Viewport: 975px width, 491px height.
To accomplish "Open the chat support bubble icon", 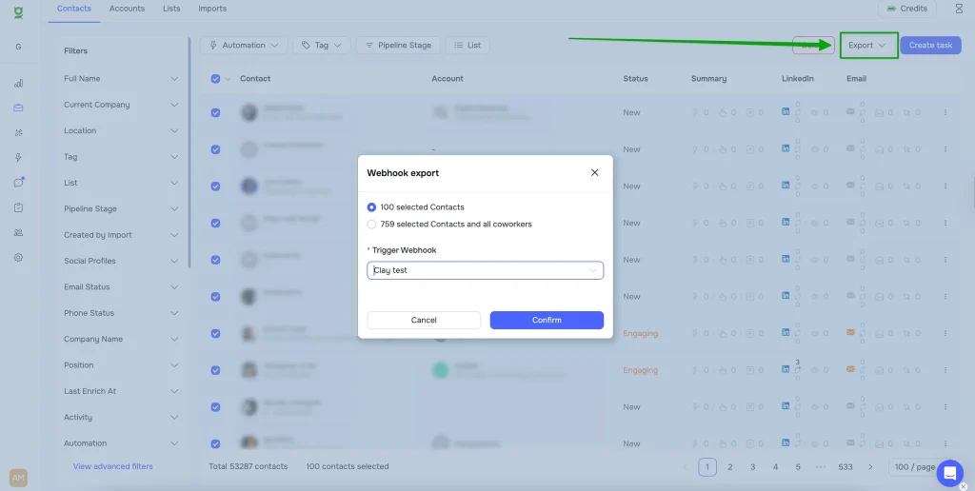I will click(x=949, y=472).
